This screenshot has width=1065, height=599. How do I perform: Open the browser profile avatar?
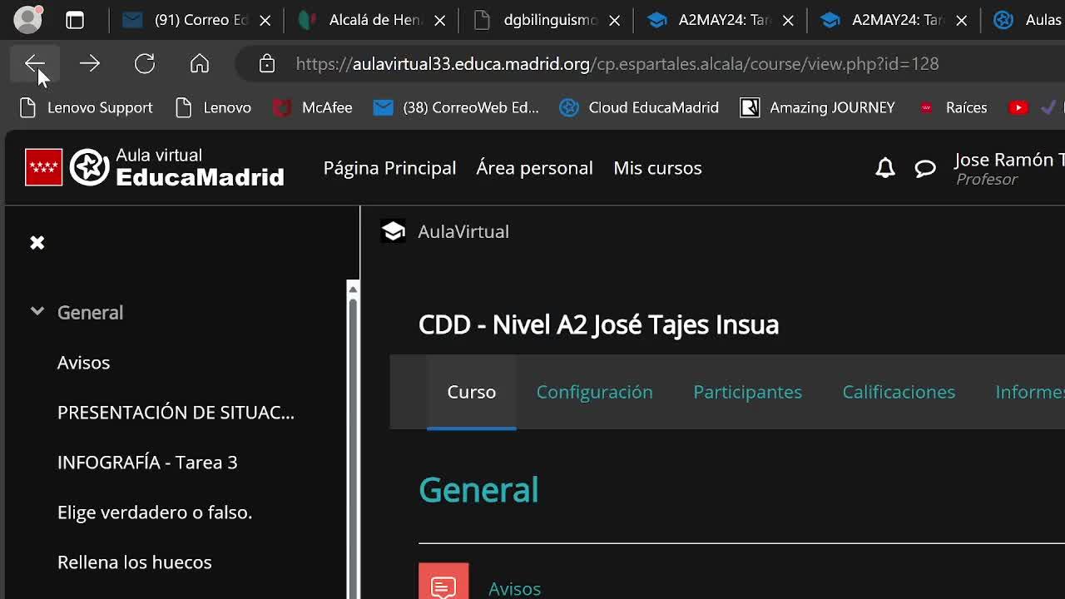click(28, 20)
